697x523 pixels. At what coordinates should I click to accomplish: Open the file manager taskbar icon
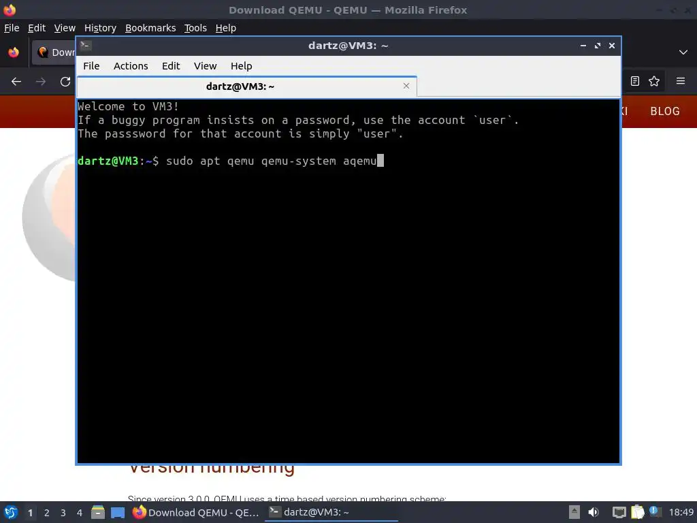[98, 512]
